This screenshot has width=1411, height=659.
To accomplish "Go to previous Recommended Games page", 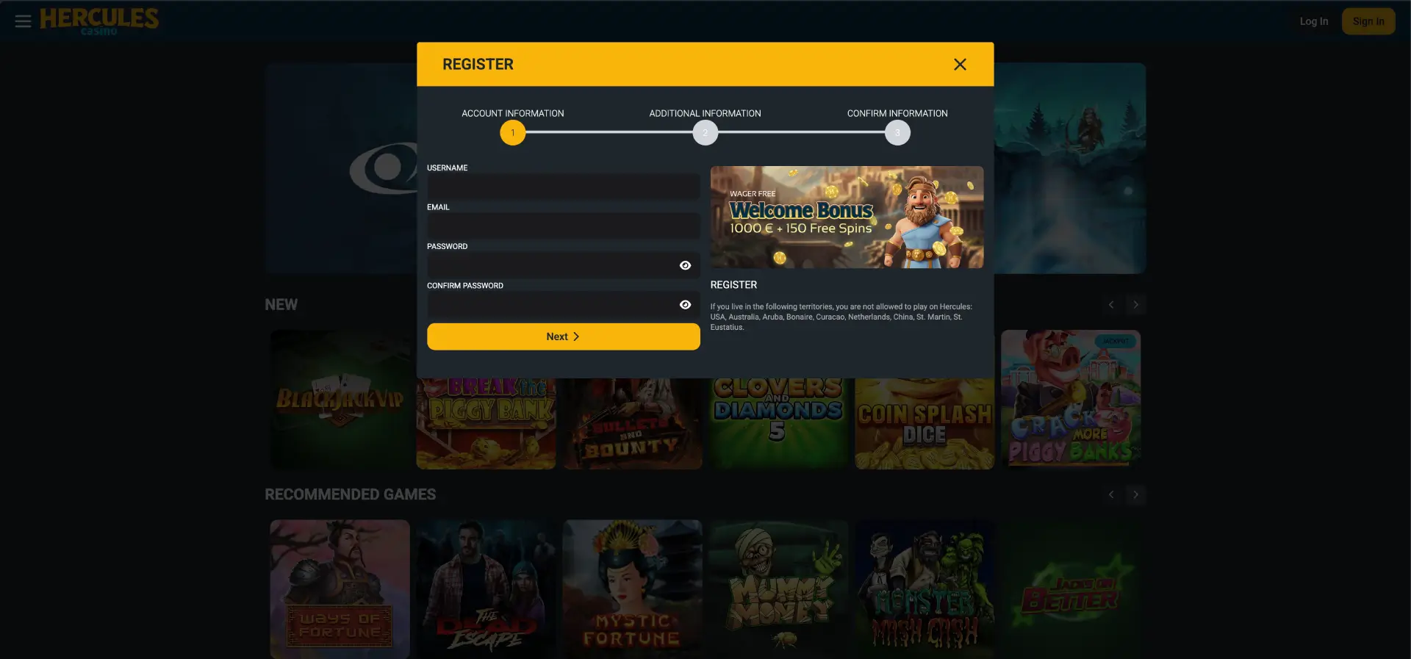I will [x=1111, y=494].
